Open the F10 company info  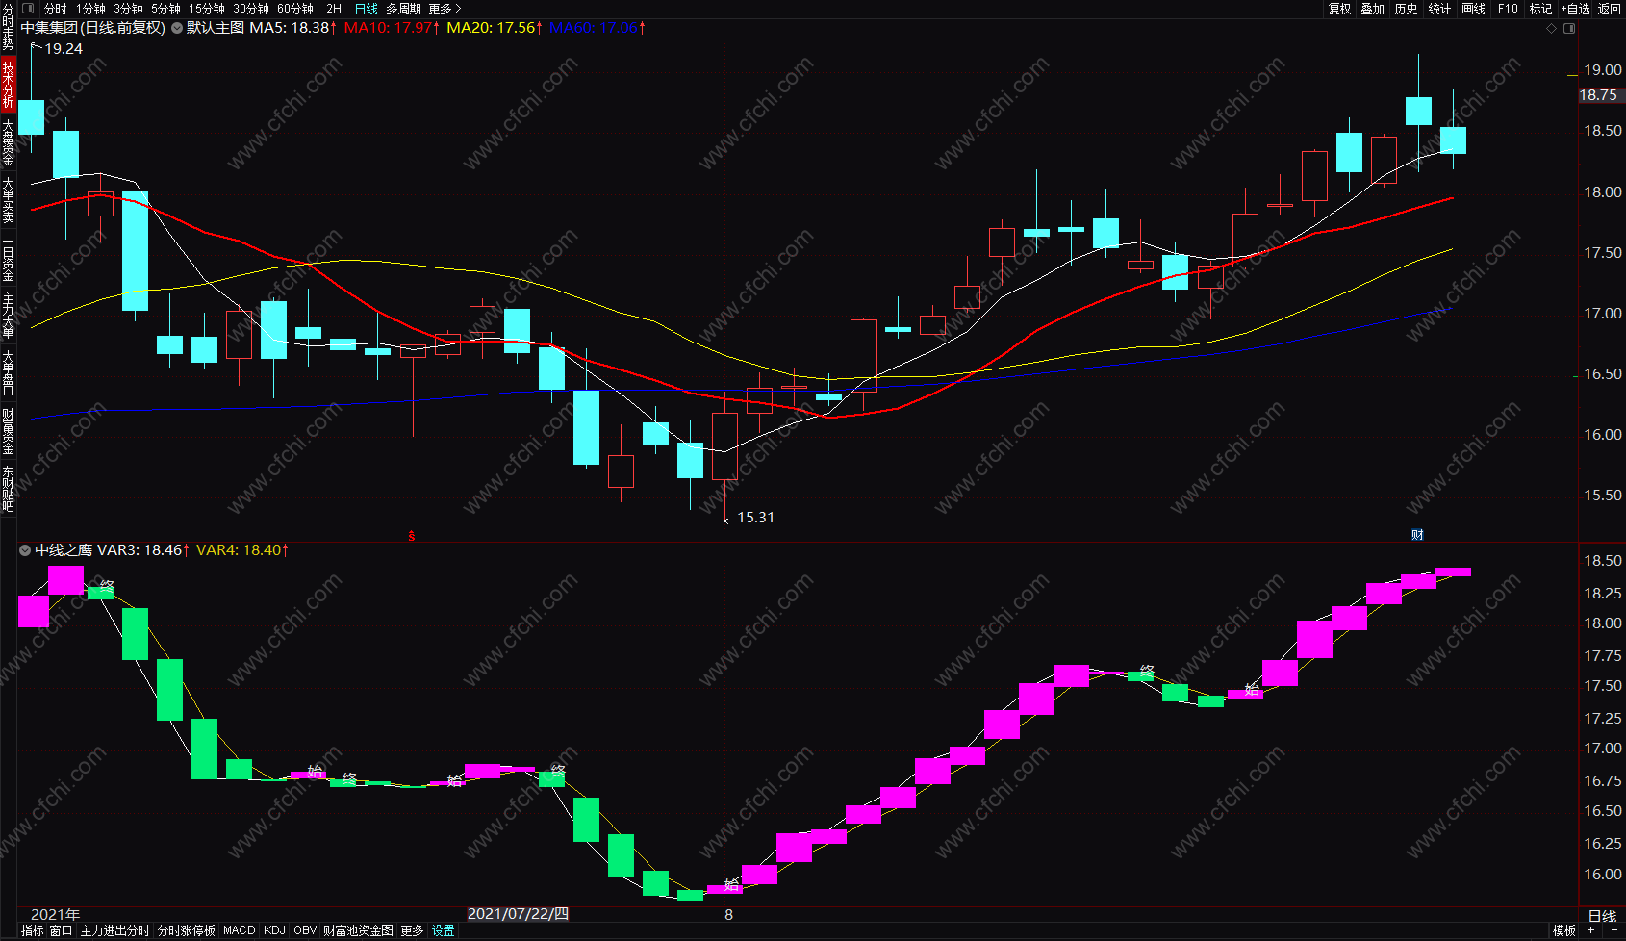(1508, 9)
